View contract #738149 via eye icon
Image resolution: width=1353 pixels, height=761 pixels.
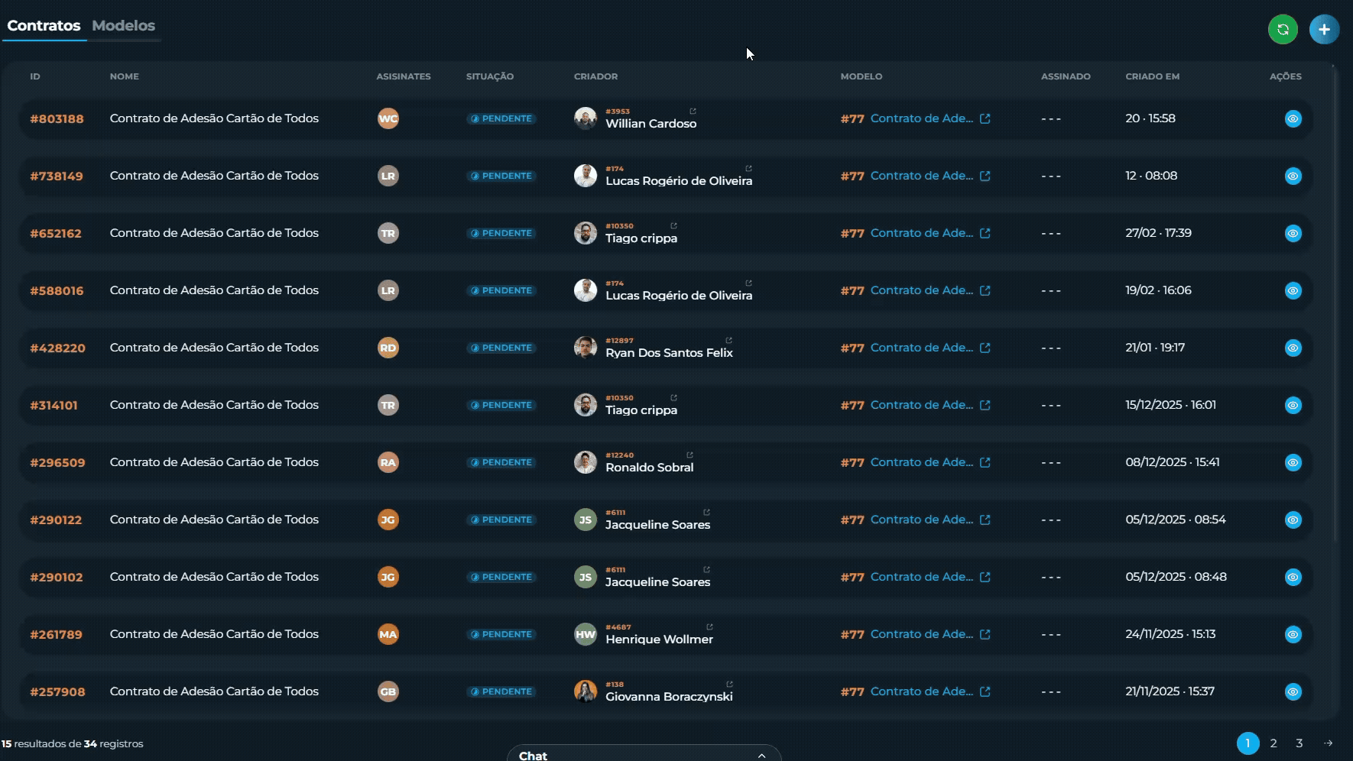[x=1293, y=176]
